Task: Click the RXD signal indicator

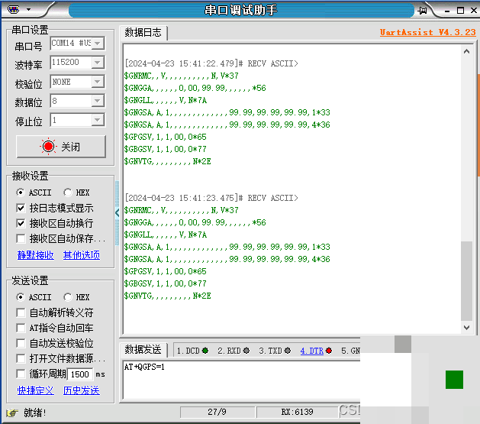Action: click(246, 351)
